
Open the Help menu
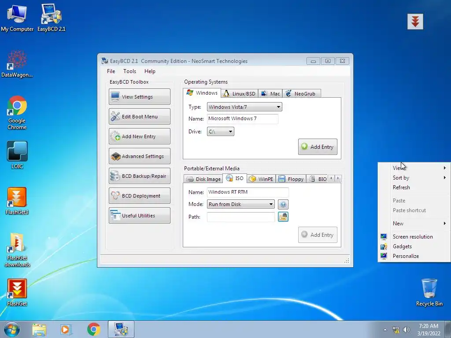tap(150, 71)
